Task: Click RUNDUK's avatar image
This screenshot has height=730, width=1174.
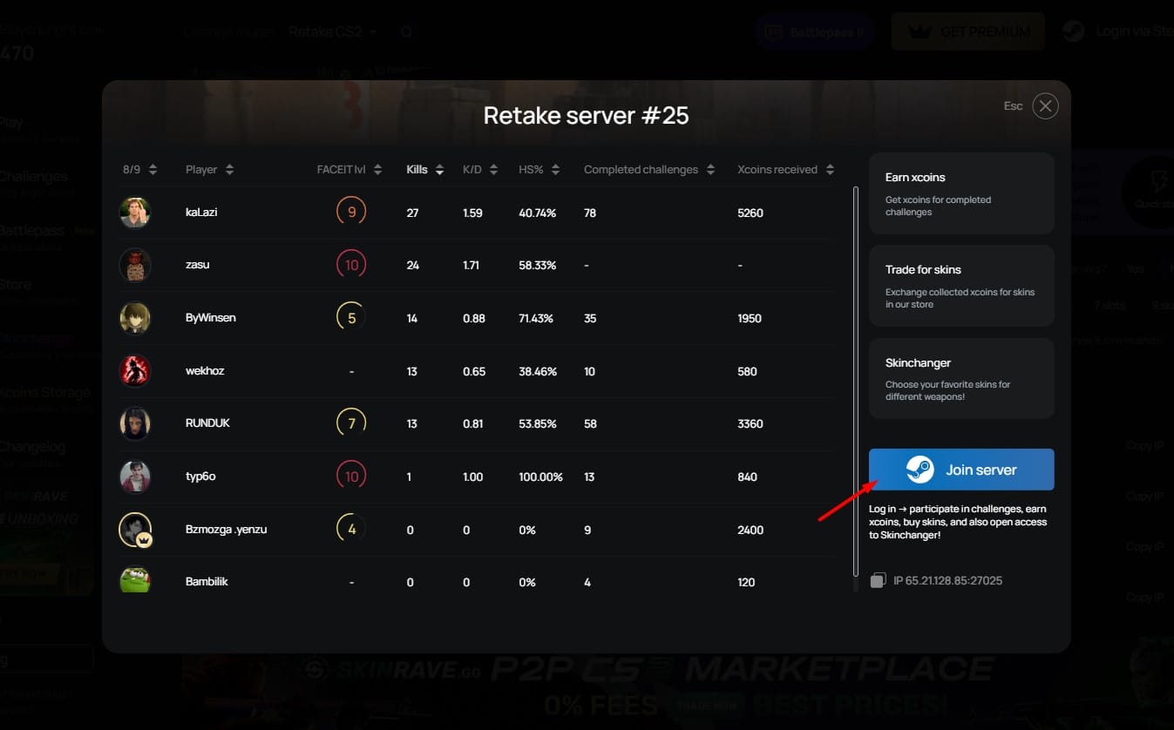Action: [135, 423]
